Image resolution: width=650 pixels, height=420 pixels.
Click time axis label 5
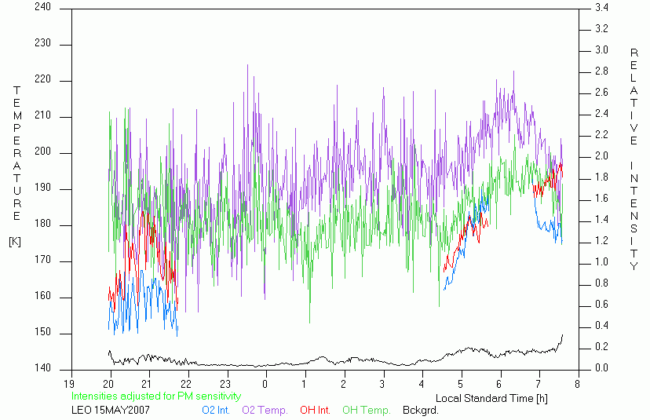coord(460,384)
